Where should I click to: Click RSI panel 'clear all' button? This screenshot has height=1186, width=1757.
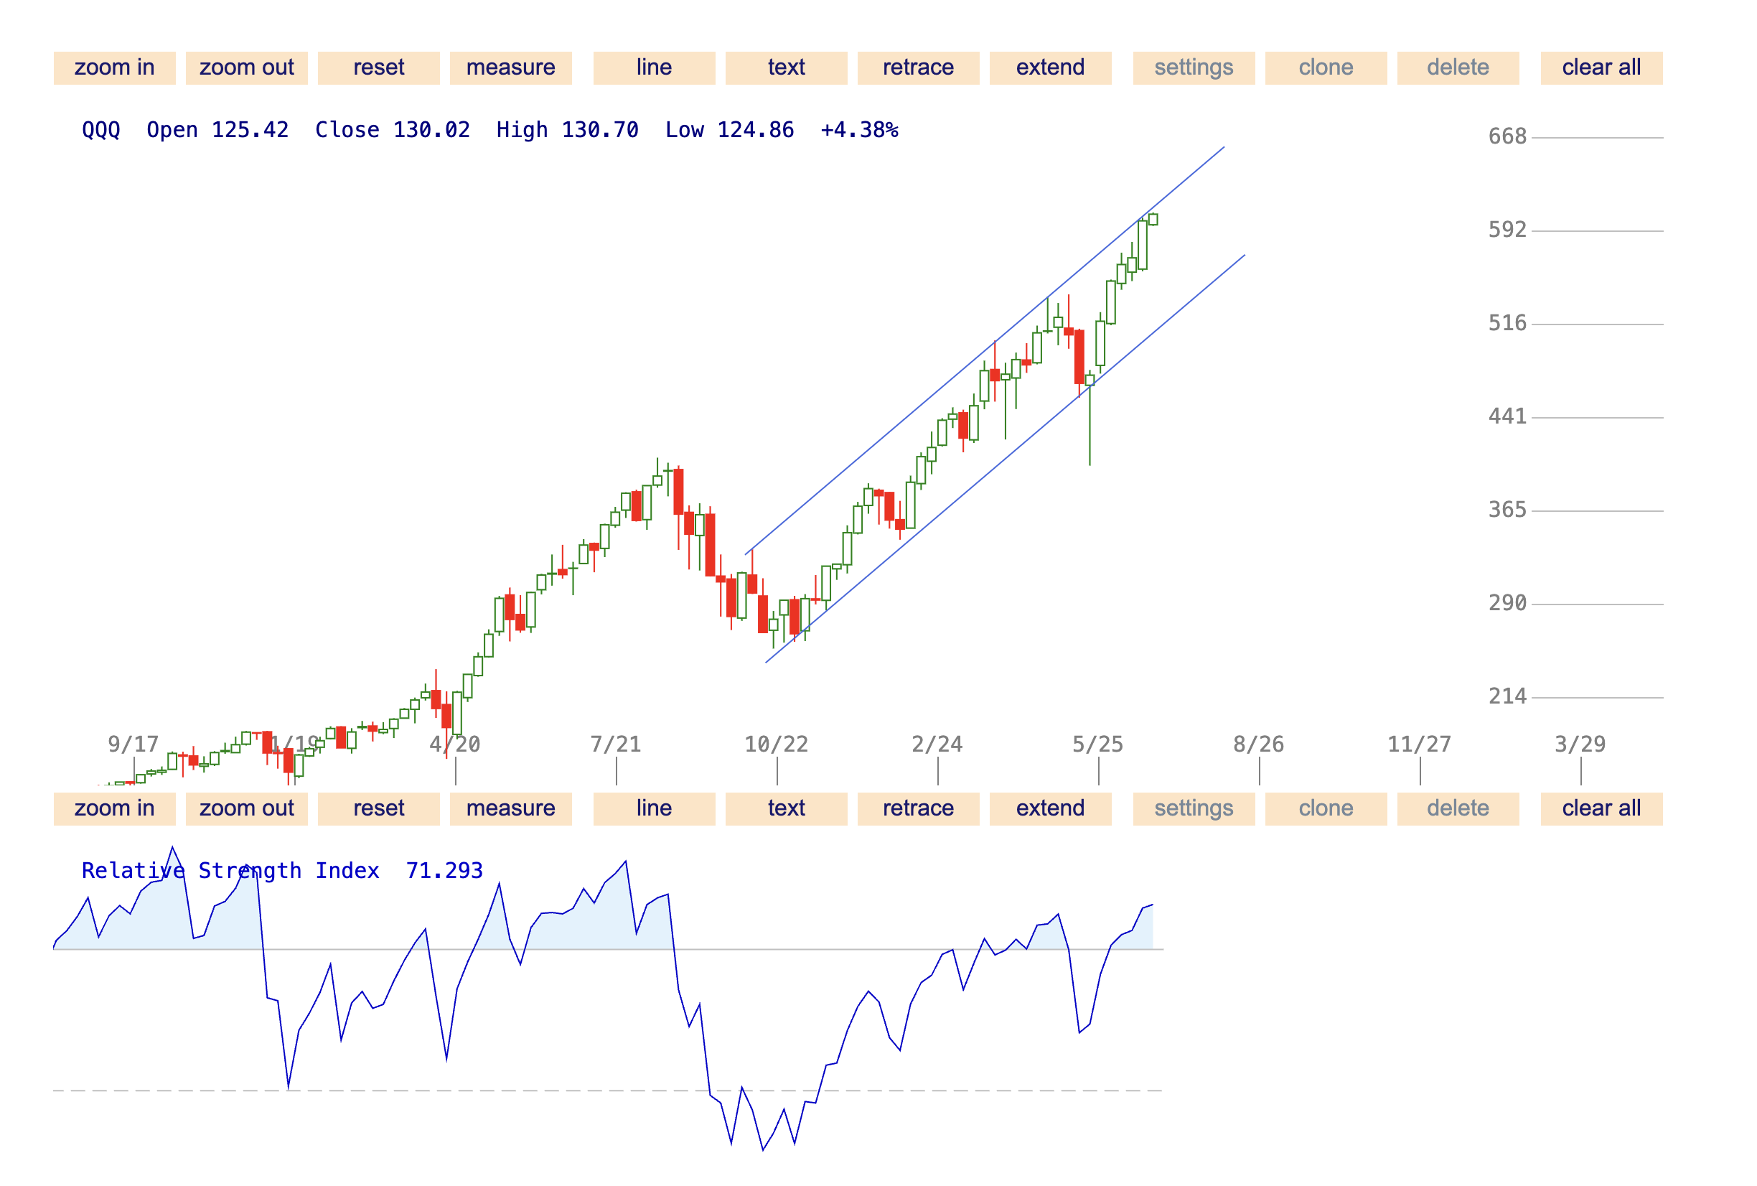pos(1601,808)
